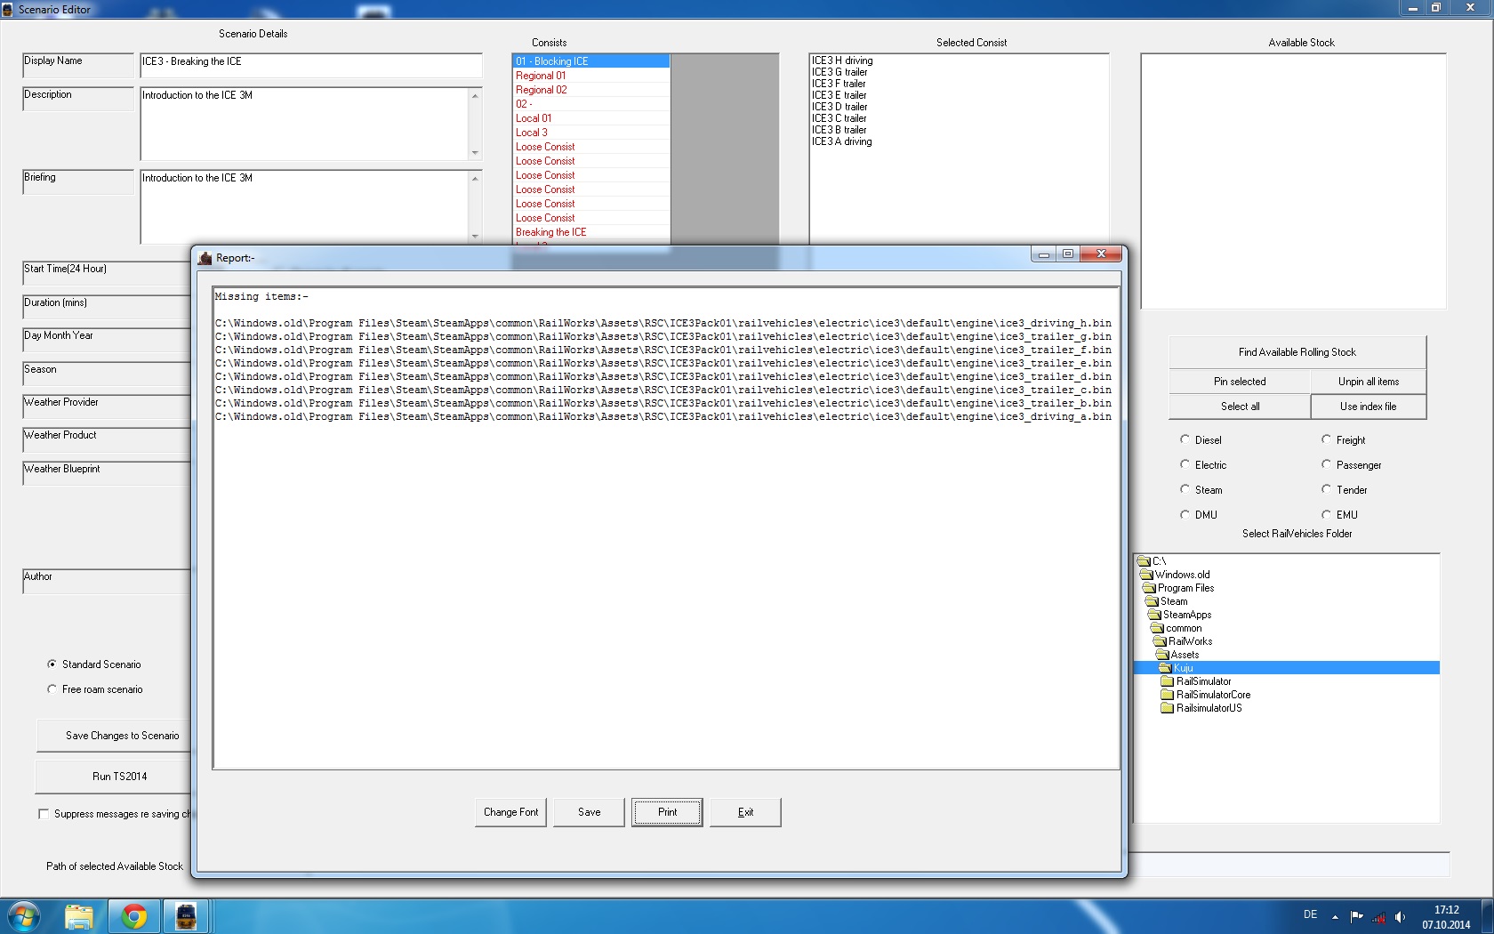Image resolution: width=1494 pixels, height=934 pixels.
Task: Choose Free roam scenario option
Action: pyautogui.click(x=52, y=689)
